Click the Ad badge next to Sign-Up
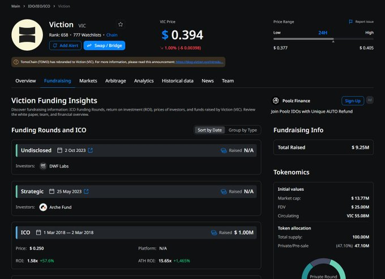This screenshot has height=279, width=385. point(370,100)
